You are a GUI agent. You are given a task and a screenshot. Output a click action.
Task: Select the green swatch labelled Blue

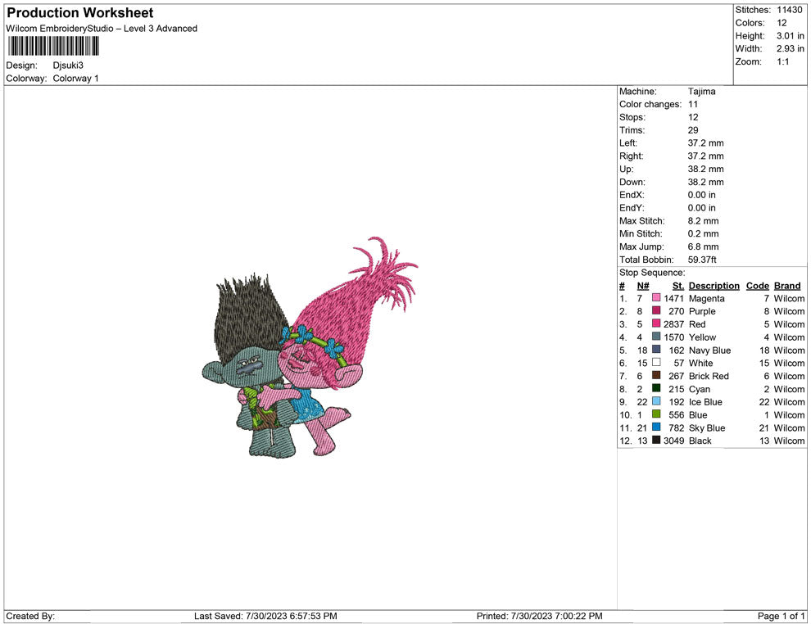pos(656,414)
